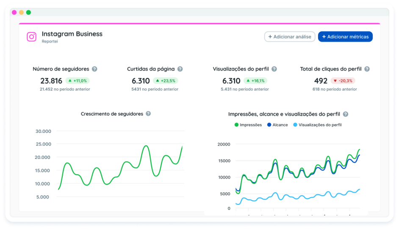Toggle the Alcance series in legend

pyautogui.click(x=277, y=125)
